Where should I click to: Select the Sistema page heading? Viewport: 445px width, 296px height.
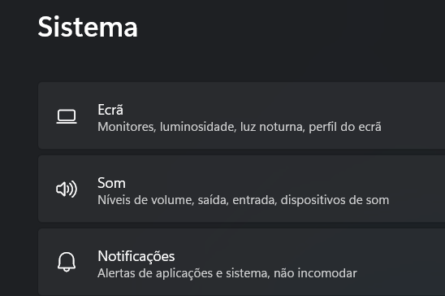[88, 27]
